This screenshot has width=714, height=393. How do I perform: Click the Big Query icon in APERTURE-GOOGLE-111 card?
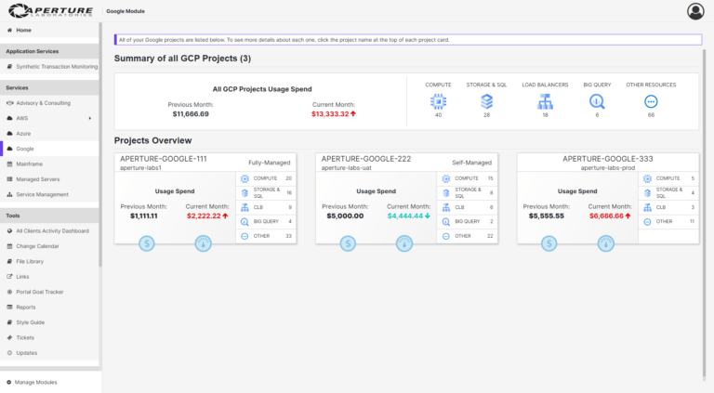pyautogui.click(x=245, y=221)
